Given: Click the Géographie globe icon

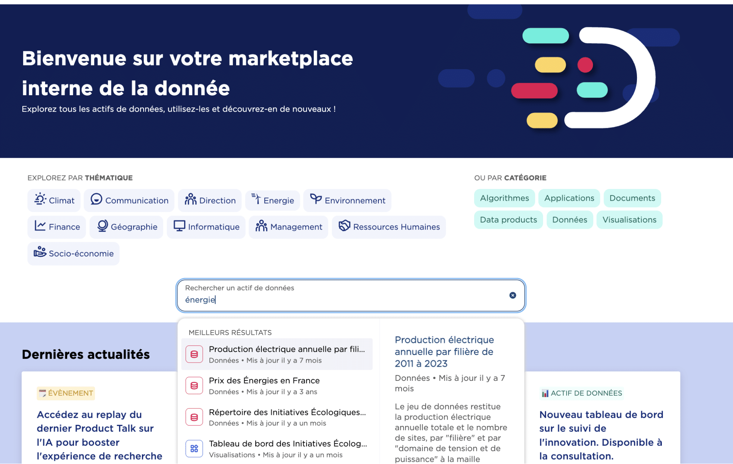Looking at the screenshot, I should [x=102, y=226].
